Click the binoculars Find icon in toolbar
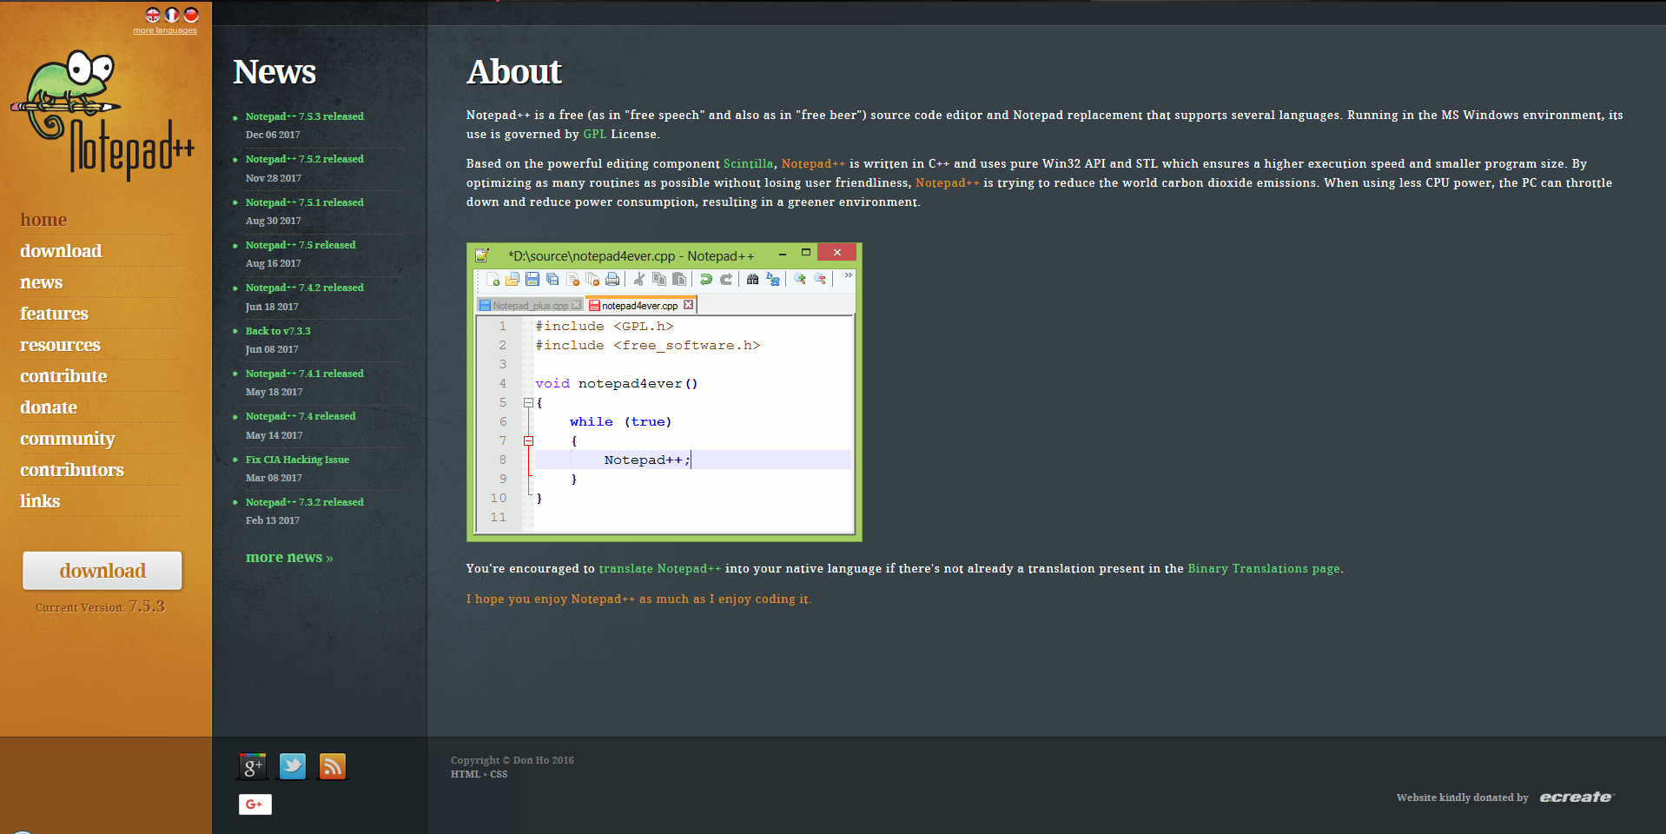This screenshot has width=1666, height=834. (752, 279)
